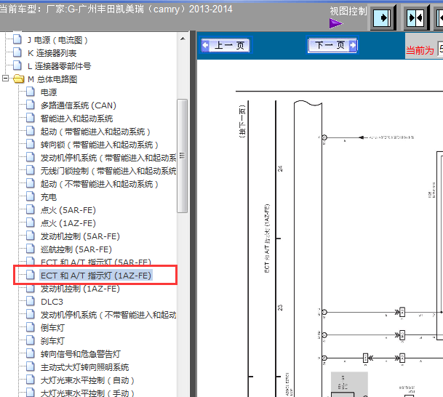
Task: Select ECT 和 A/T 指示灯 (5AR-FE)
Action: 96,262
